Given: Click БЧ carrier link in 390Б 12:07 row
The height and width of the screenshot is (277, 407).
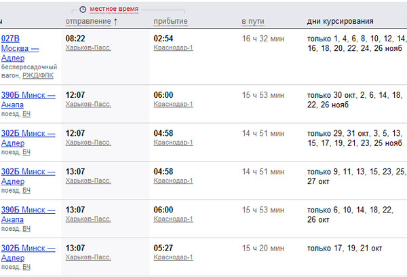Looking at the screenshot, I should pyautogui.click(x=26, y=114).
